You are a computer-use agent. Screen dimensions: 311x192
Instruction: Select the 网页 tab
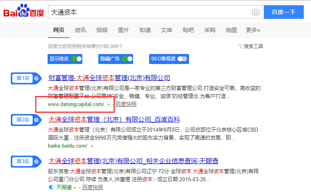59,30
